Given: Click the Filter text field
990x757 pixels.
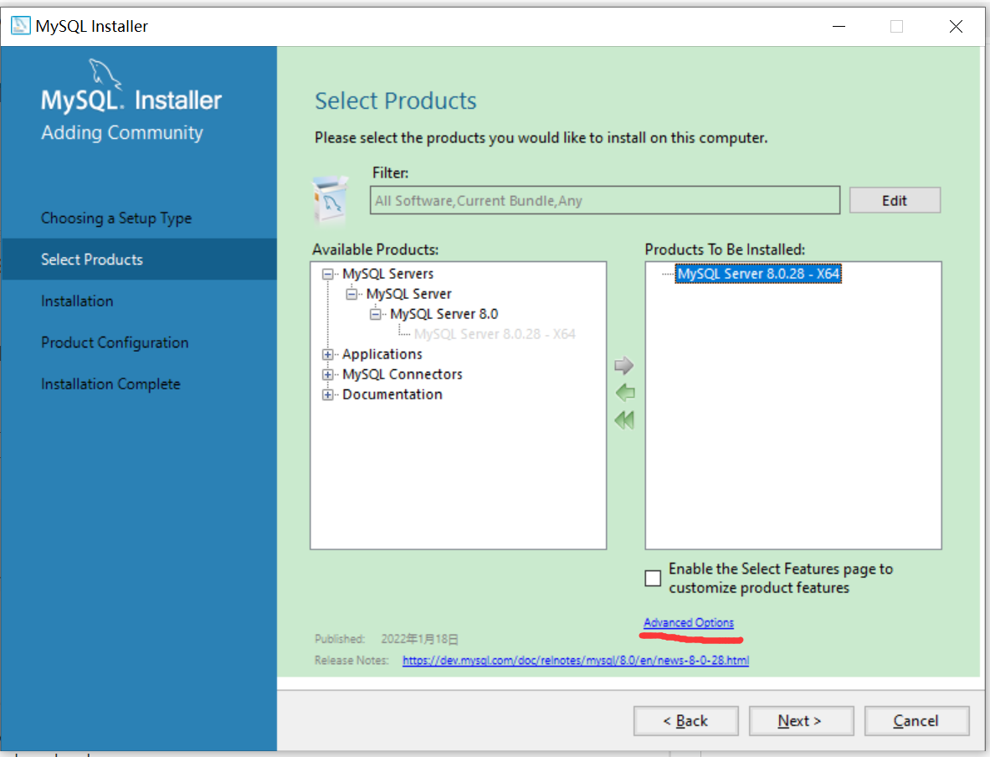Looking at the screenshot, I should click(x=605, y=200).
